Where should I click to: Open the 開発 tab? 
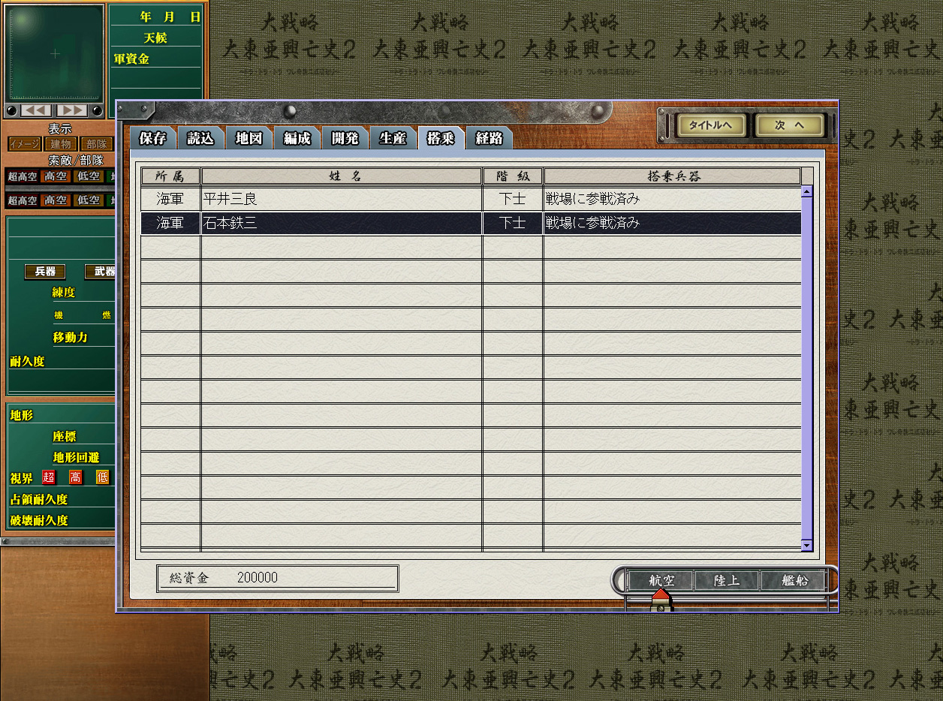point(345,138)
